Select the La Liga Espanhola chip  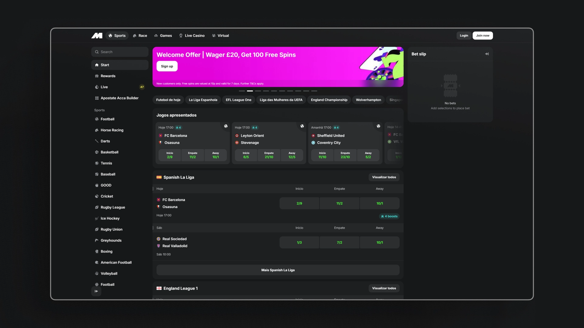tap(203, 100)
